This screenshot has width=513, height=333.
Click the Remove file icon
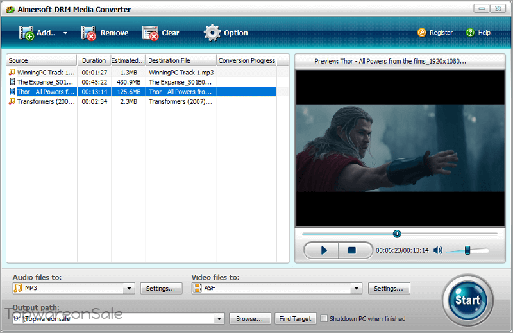point(88,33)
